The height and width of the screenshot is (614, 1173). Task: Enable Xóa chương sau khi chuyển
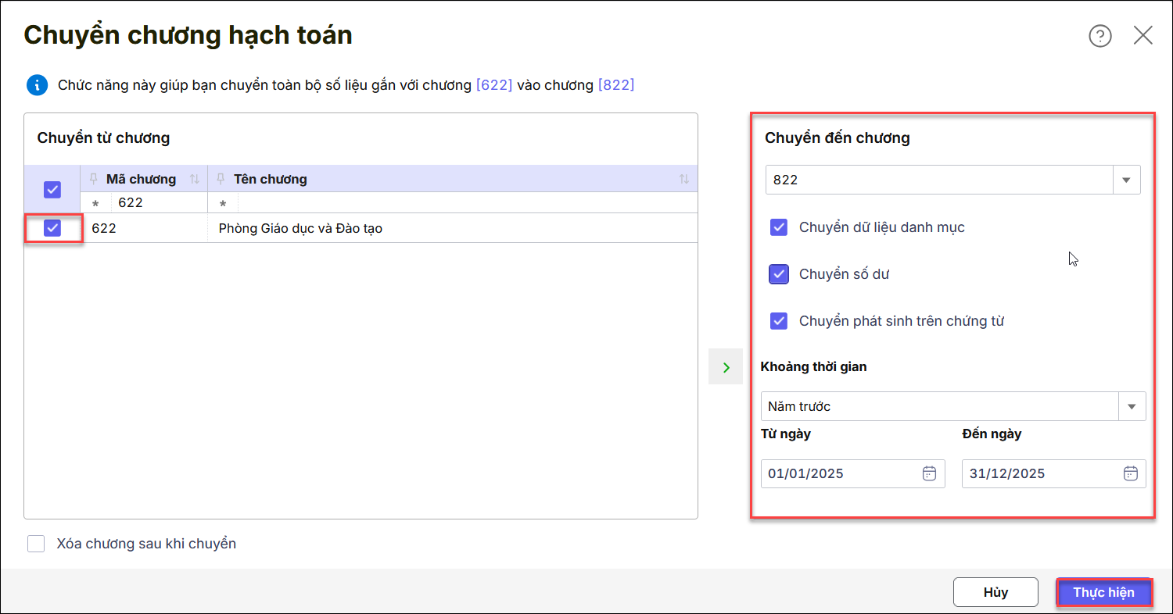pos(36,544)
